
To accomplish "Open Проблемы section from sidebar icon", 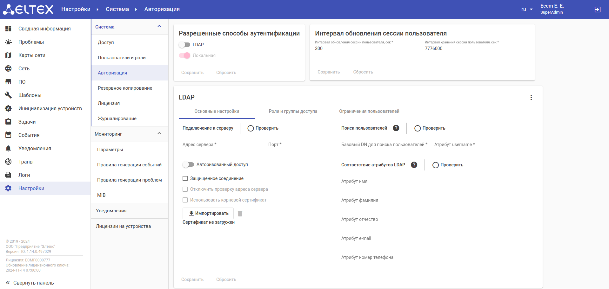I will pyautogui.click(x=8, y=42).
